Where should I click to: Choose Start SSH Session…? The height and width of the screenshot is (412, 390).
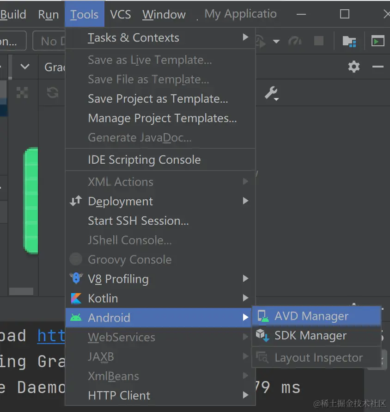(x=160, y=221)
